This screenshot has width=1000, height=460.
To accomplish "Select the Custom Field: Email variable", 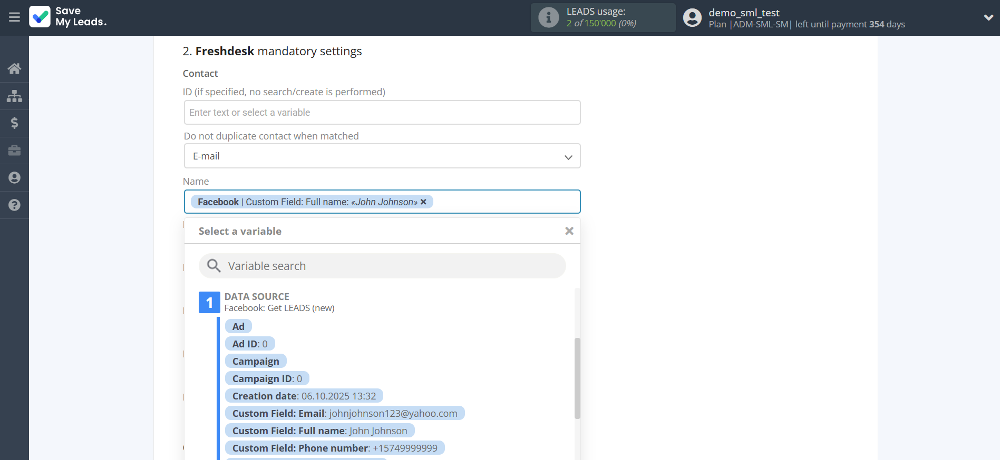I will 344,413.
